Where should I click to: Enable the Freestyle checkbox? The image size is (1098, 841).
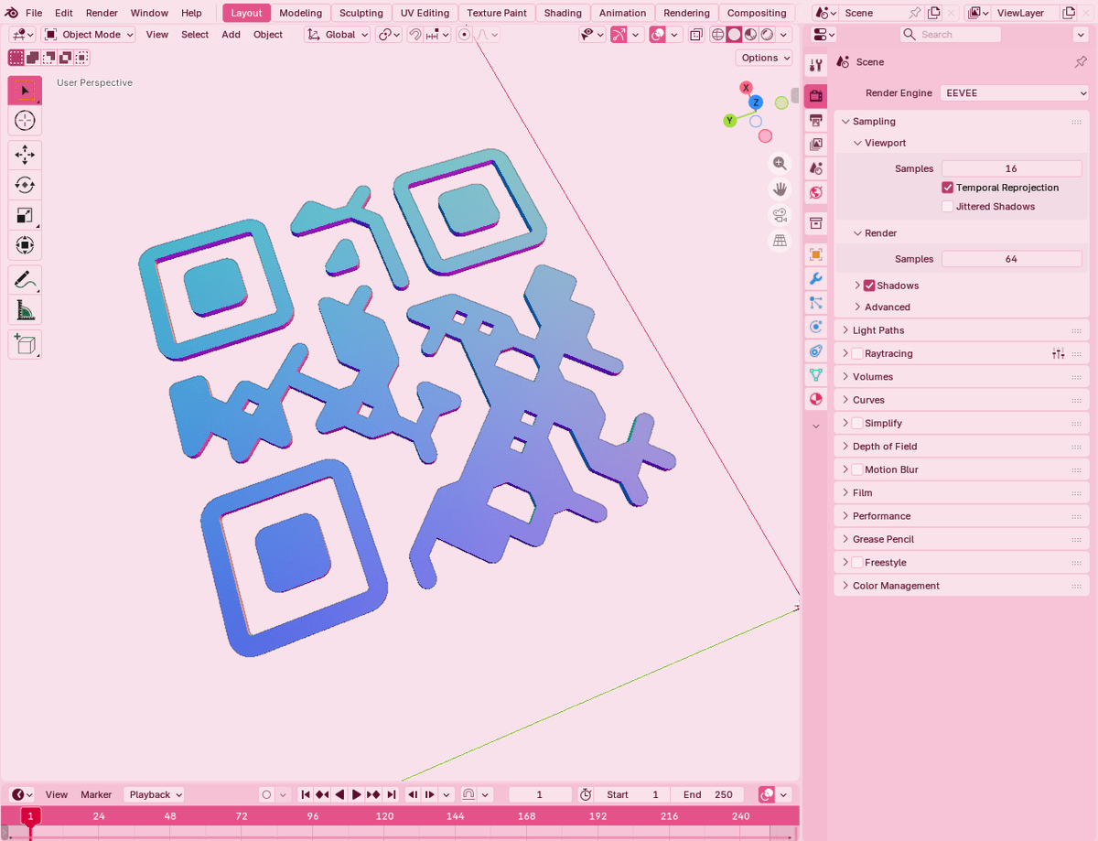tap(857, 563)
